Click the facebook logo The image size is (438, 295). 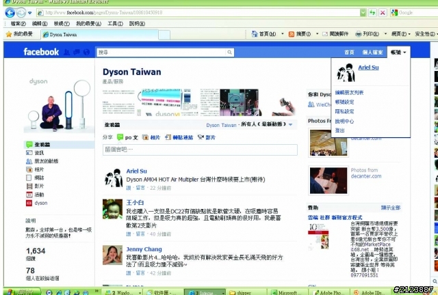(x=41, y=52)
